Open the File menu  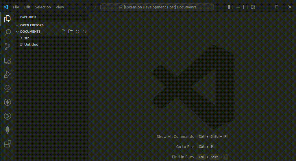point(16,7)
